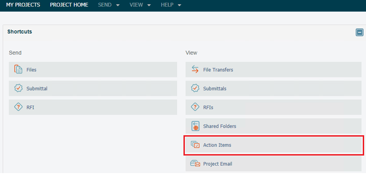Click the RFI question mark icon under Send
Screen dimensions: 366x174
tap(18, 107)
